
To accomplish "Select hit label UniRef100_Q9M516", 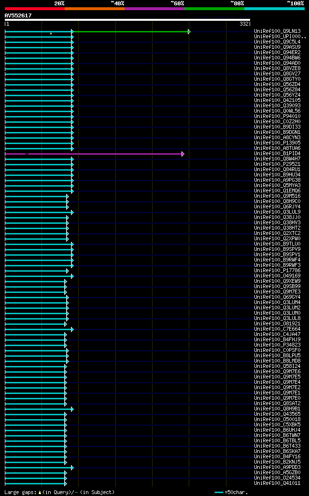I will 278,196.
